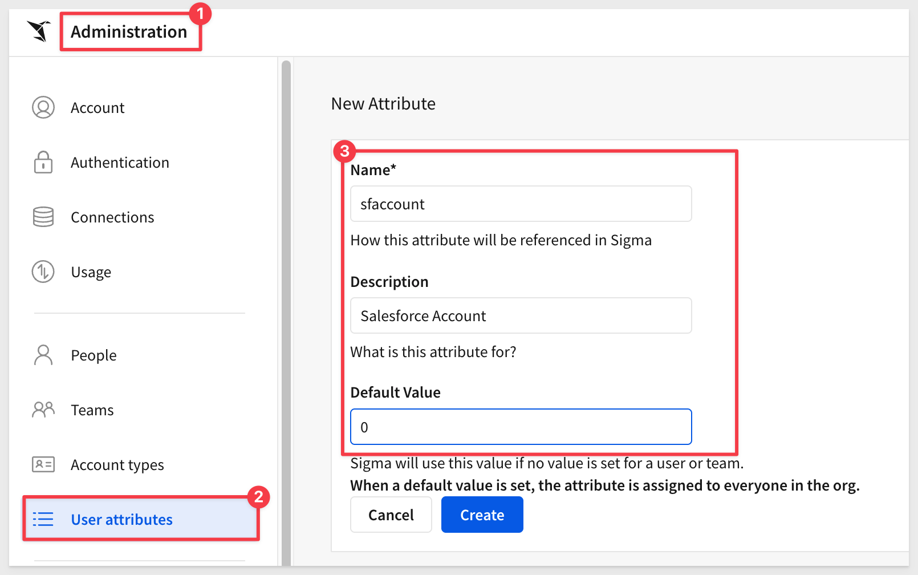Image resolution: width=918 pixels, height=575 pixels.
Task: Click the Usage arrows icon
Action: [x=43, y=272]
